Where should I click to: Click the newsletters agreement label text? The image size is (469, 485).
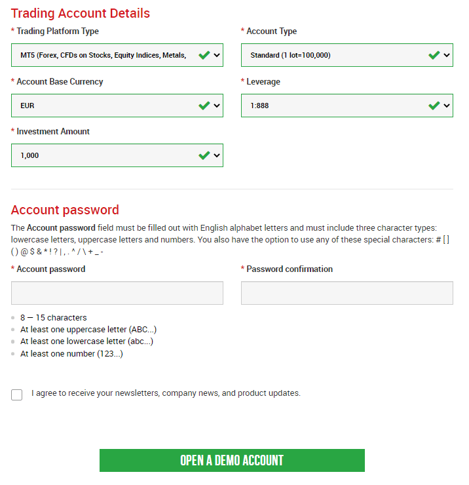tap(166, 393)
